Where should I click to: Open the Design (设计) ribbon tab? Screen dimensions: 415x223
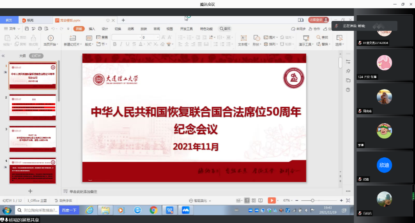pos(105,29)
